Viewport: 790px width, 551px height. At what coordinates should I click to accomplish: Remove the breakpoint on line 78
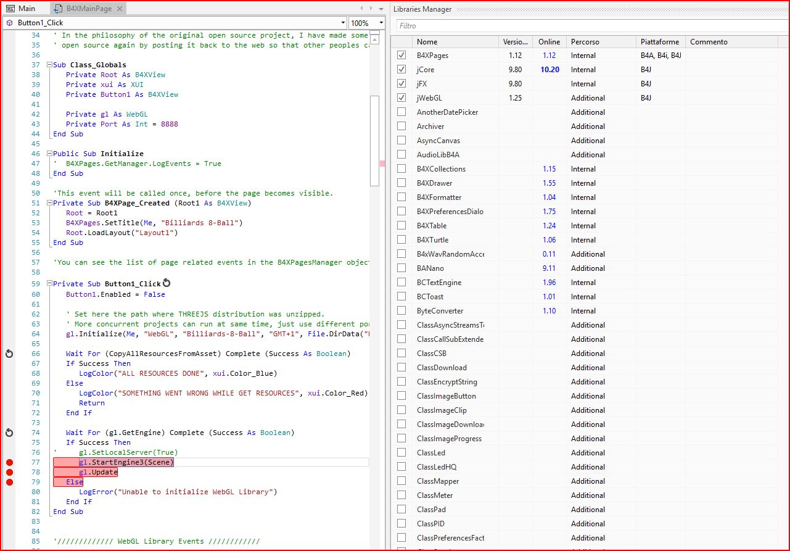(9, 472)
